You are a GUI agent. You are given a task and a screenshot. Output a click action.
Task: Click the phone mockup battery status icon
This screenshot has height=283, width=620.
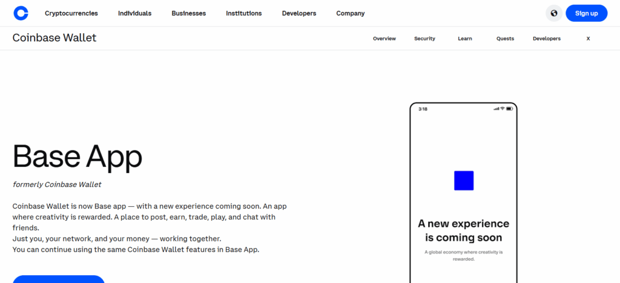point(509,108)
